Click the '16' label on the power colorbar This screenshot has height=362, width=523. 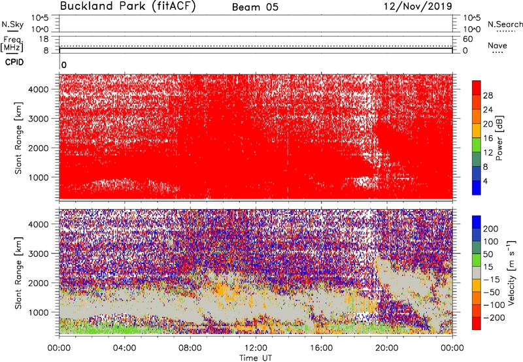tap(488, 139)
